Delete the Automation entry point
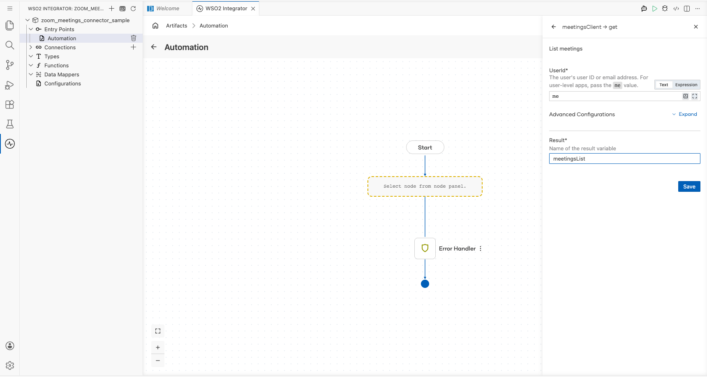Screen dimensions: 707x377 tap(134, 38)
